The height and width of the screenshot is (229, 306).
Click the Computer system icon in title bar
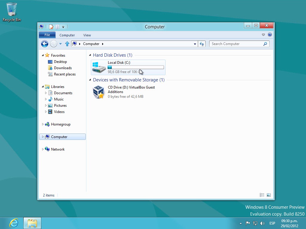[x=41, y=27]
